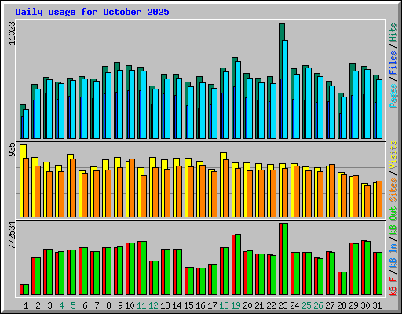
Task: Click the "Sites" legend label
Action: click(393, 190)
